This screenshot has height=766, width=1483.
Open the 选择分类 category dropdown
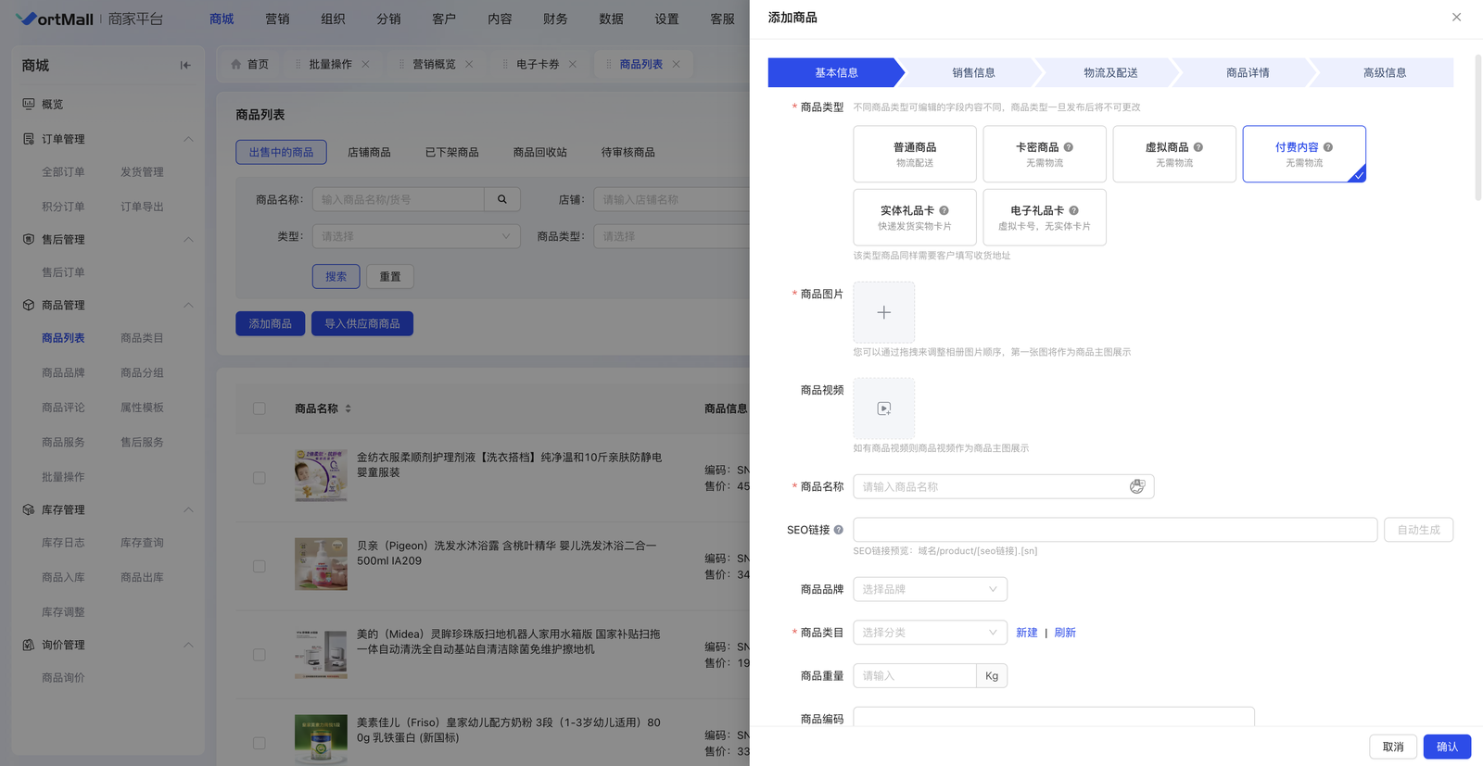930,633
